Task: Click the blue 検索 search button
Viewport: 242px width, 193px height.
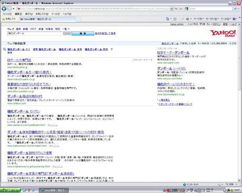Action: 83,34
